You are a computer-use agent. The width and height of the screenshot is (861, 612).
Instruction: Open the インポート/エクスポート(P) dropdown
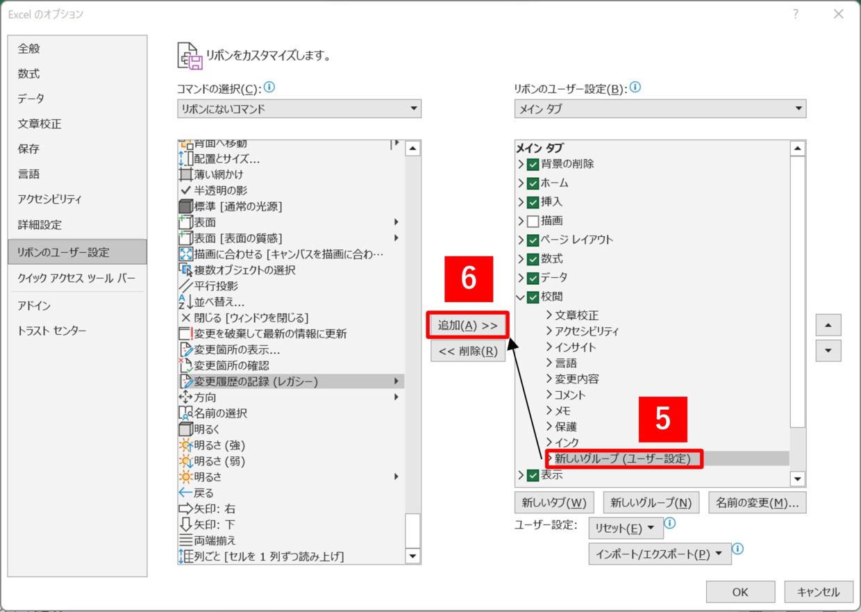tap(660, 554)
